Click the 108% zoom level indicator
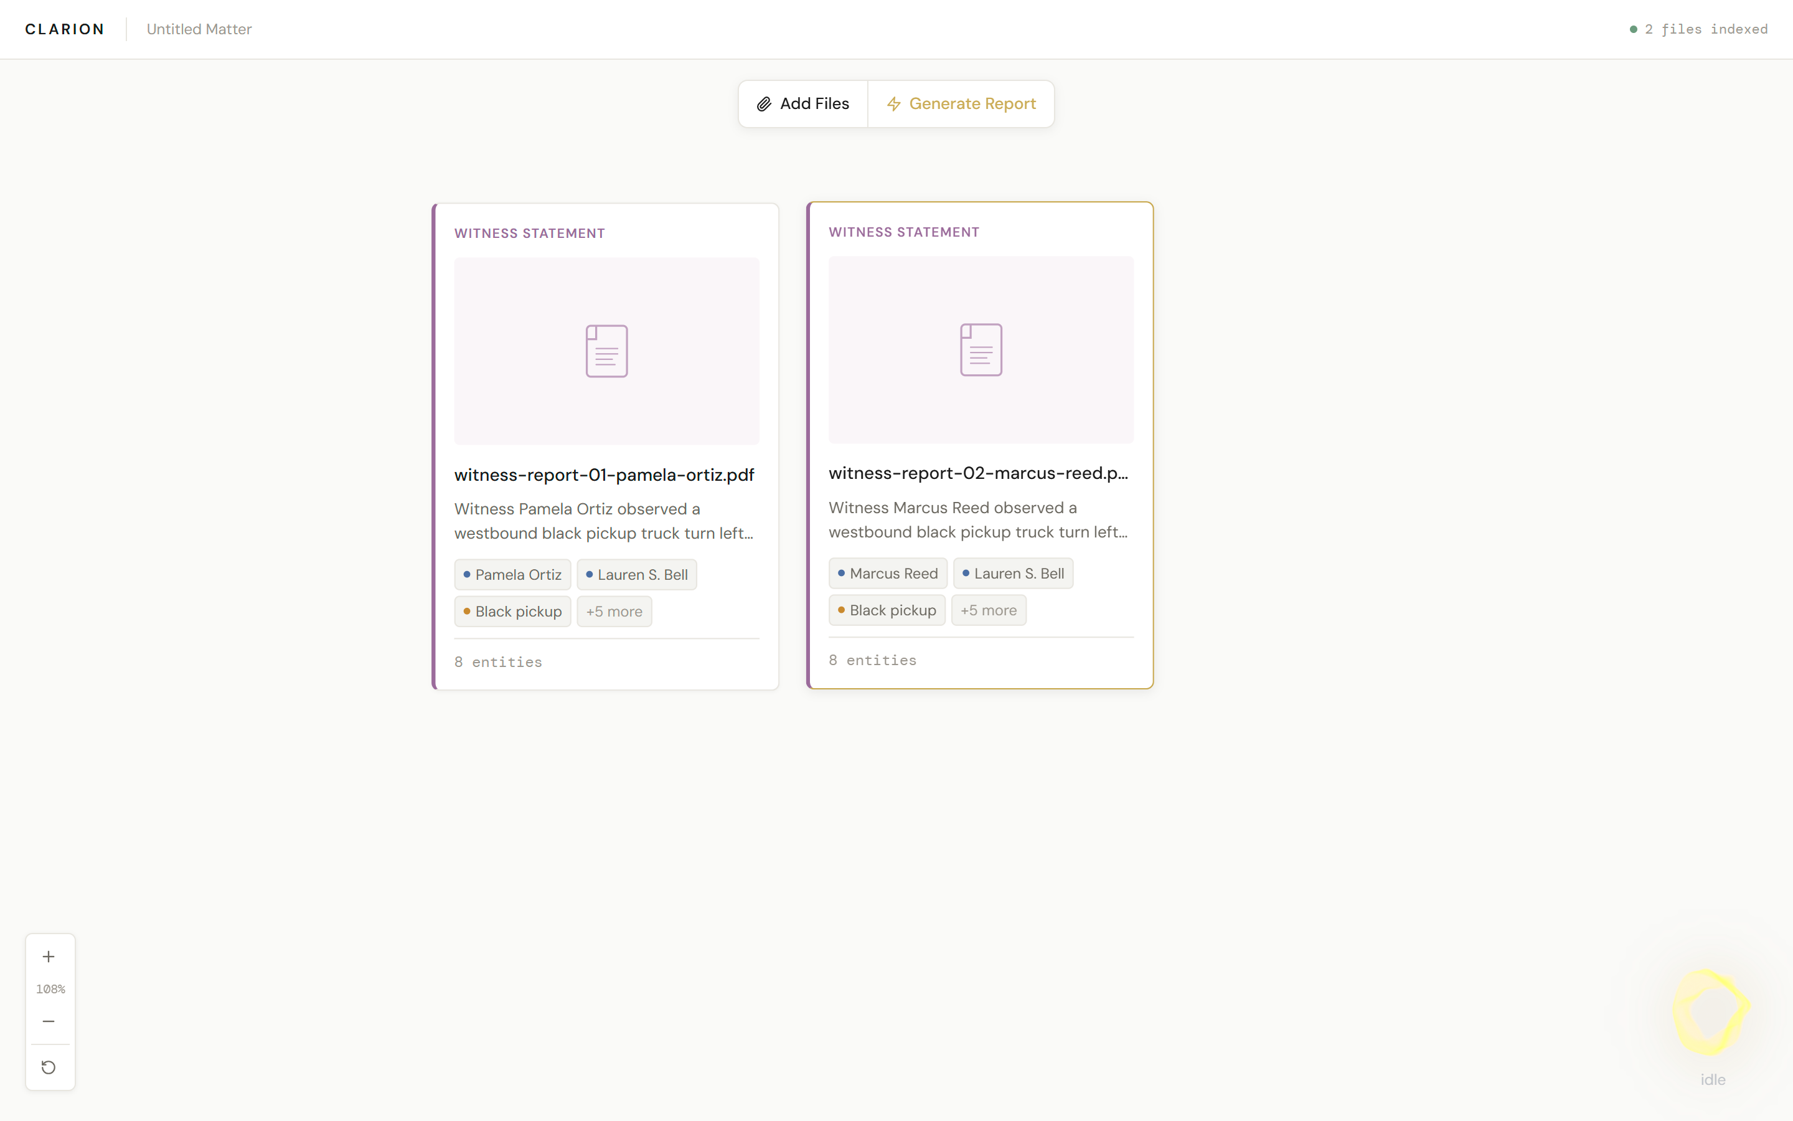 (50, 989)
